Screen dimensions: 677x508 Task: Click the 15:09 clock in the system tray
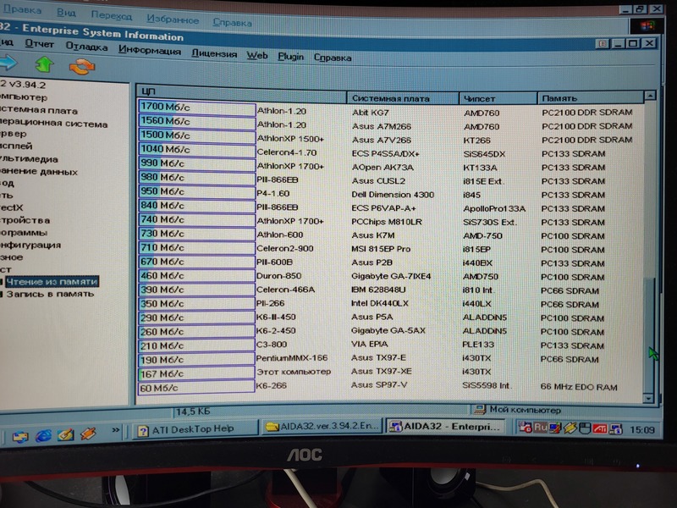pyautogui.click(x=642, y=430)
